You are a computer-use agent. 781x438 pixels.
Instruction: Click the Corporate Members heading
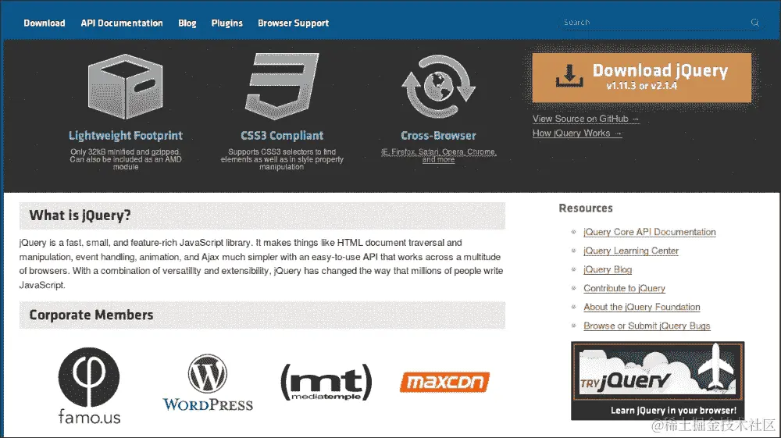(x=91, y=315)
